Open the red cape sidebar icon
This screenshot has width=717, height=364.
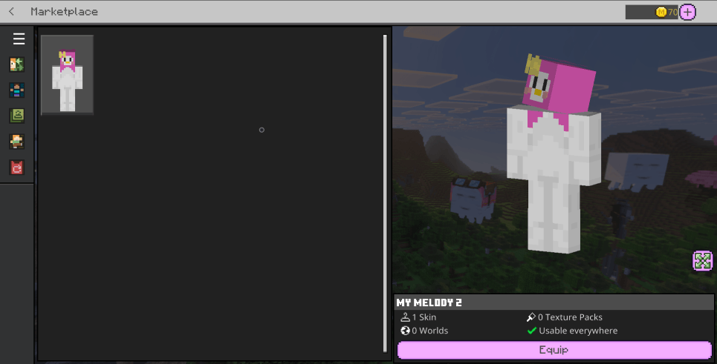coord(17,168)
